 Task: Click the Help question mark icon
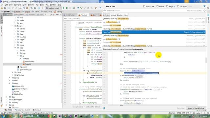(x=100, y=8)
